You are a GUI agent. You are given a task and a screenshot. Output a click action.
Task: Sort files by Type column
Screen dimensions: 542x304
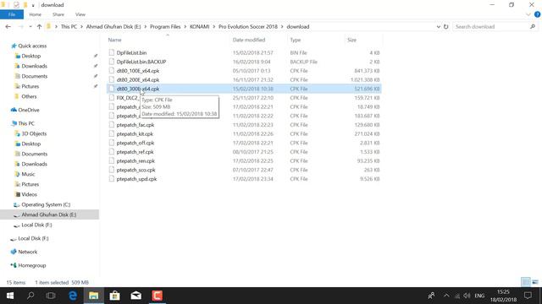tap(296, 40)
